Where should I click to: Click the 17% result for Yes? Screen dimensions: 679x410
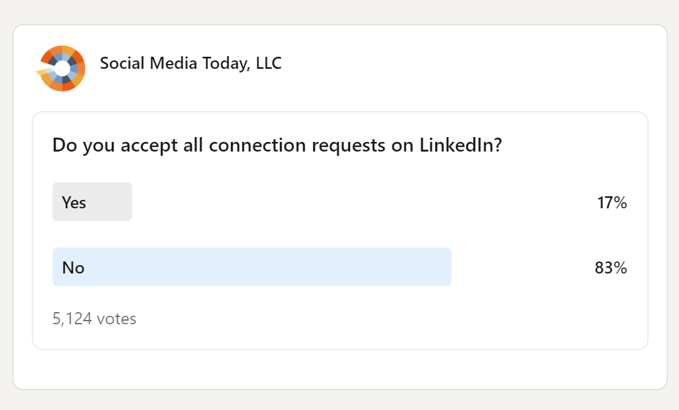(612, 203)
